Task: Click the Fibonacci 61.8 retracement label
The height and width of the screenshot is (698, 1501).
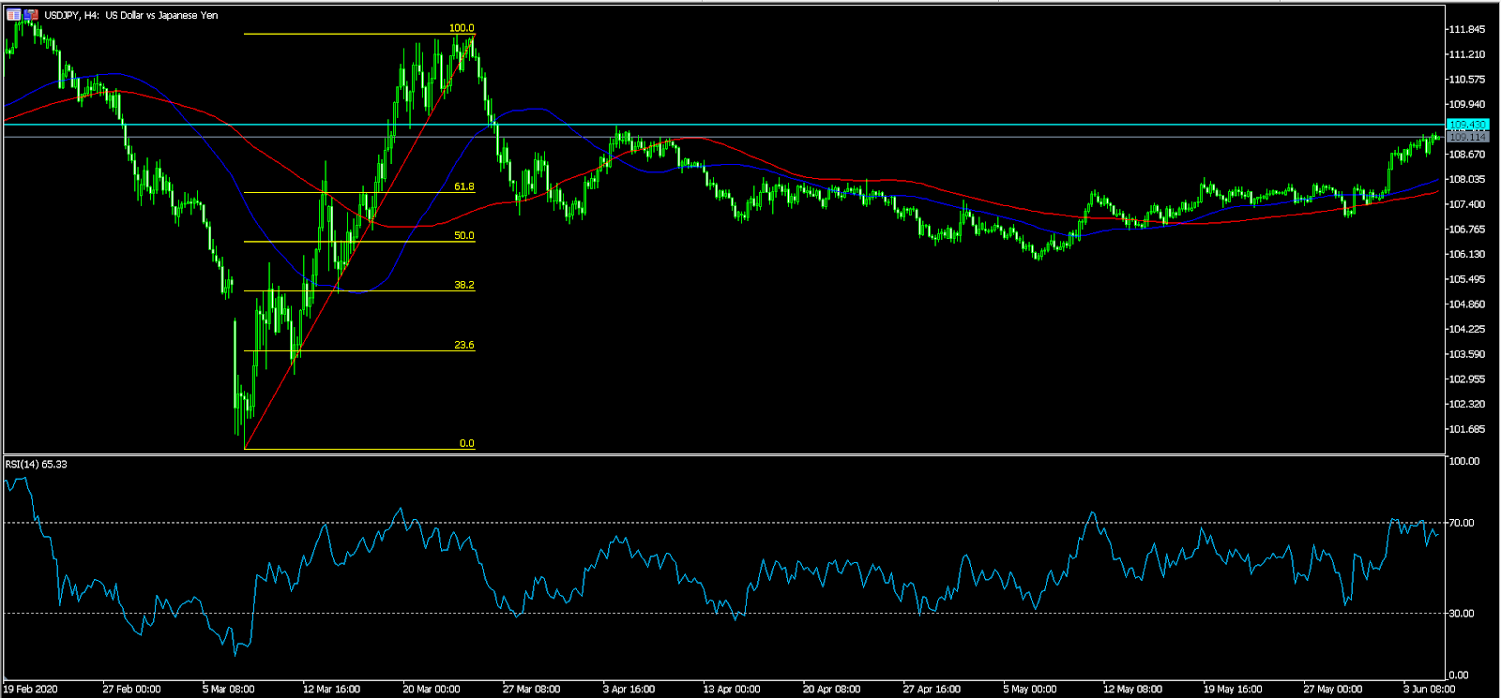Action: pyautogui.click(x=463, y=186)
